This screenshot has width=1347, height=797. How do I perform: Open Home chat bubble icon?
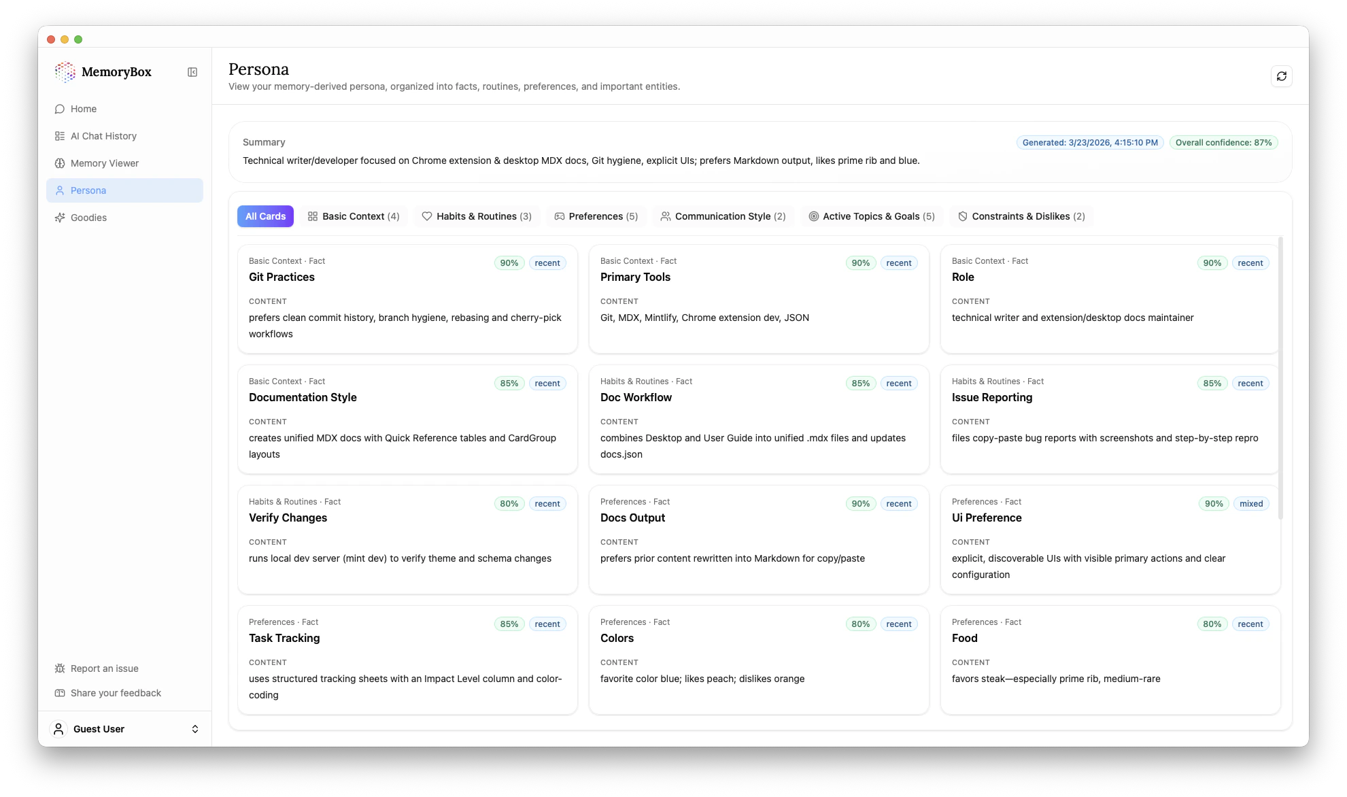60,109
